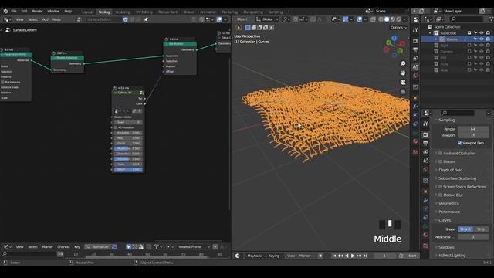This screenshot has height=278, width=494.
Task: Enable the Bloom checkbox
Action: point(441,161)
